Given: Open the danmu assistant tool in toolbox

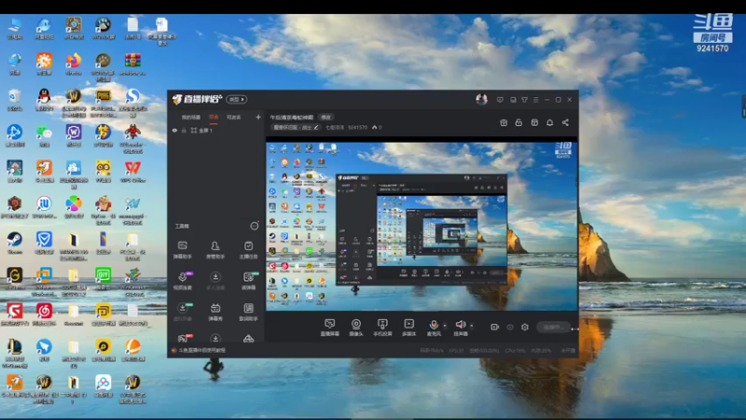Looking at the screenshot, I should point(182,249).
